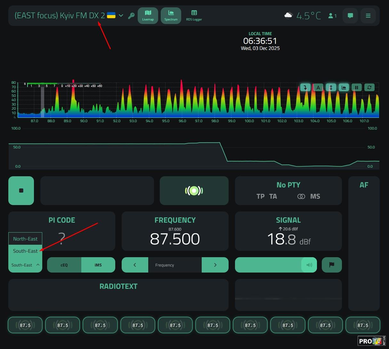Tune frequency up with right arrow
Image resolution: width=389 pixels, height=349 pixels.
(215, 265)
